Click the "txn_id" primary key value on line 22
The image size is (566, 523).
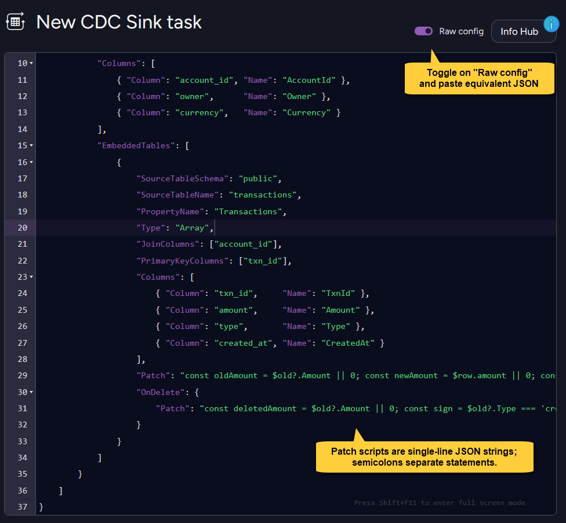click(x=263, y=261)
